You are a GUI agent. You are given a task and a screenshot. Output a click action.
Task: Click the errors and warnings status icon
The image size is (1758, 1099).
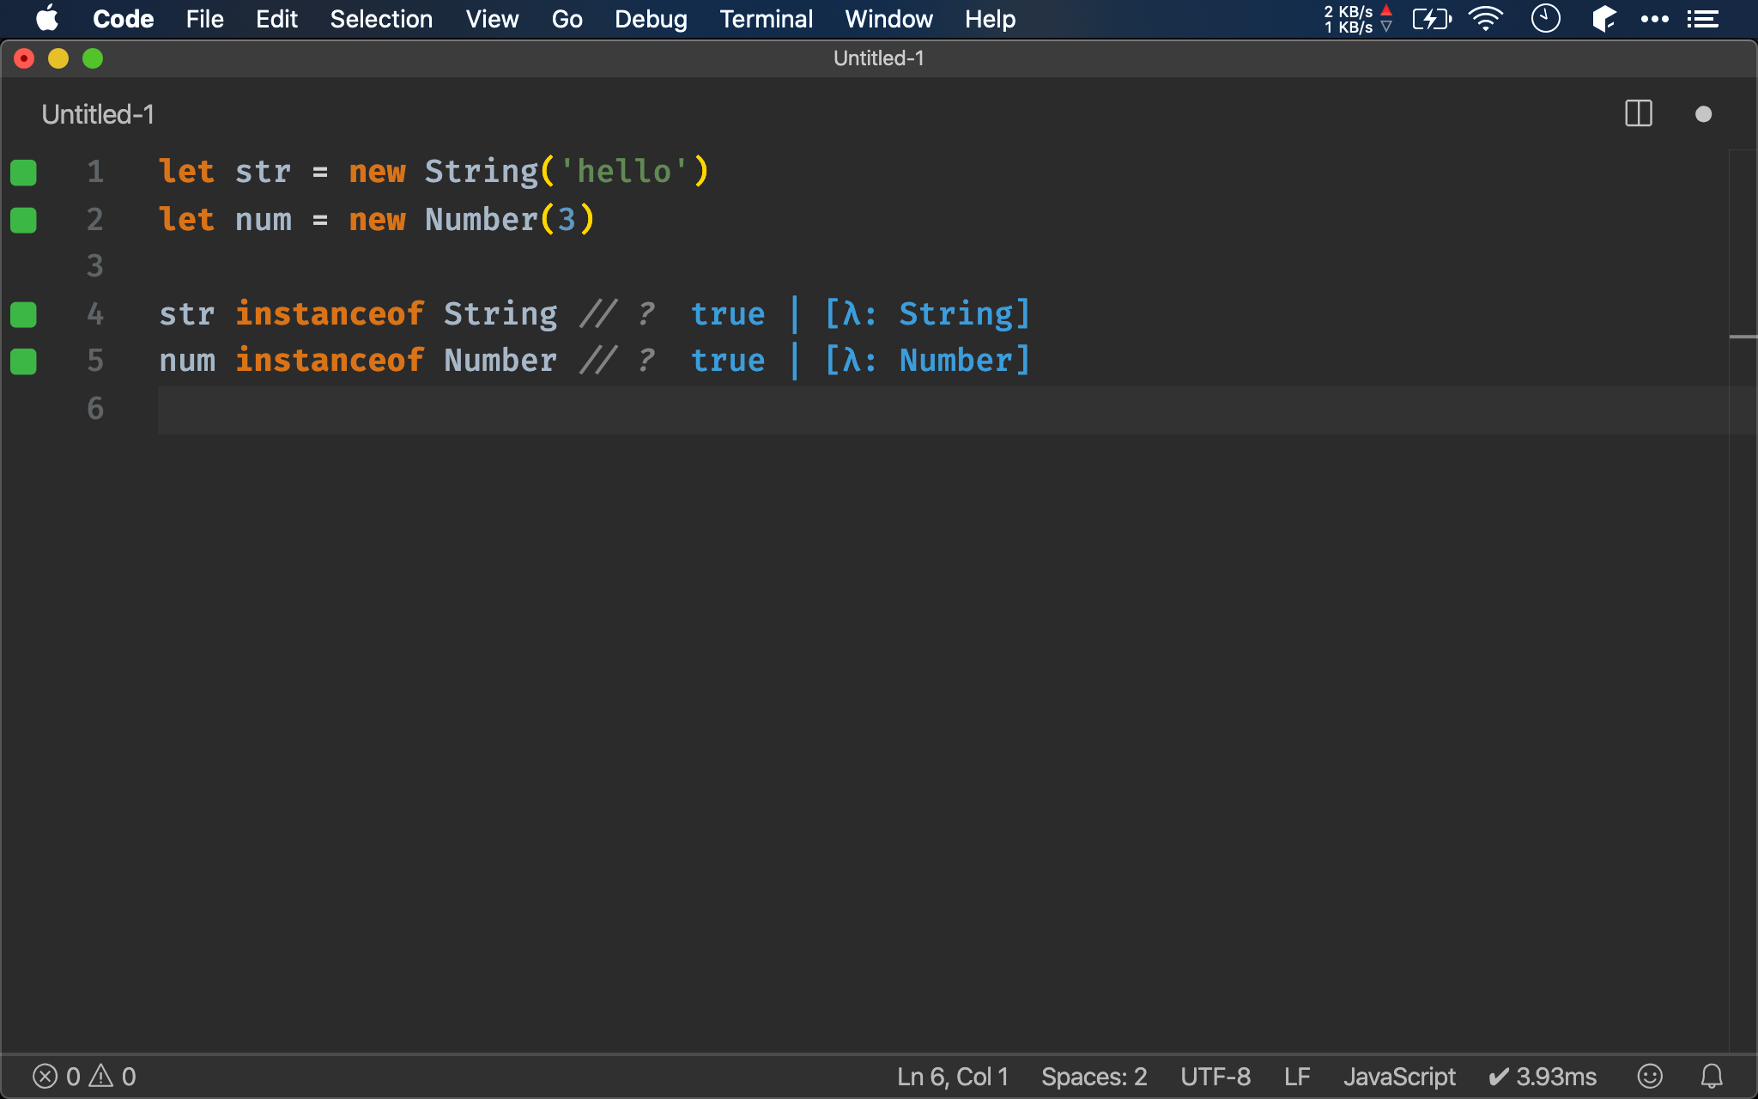[x=84, y=1076]
